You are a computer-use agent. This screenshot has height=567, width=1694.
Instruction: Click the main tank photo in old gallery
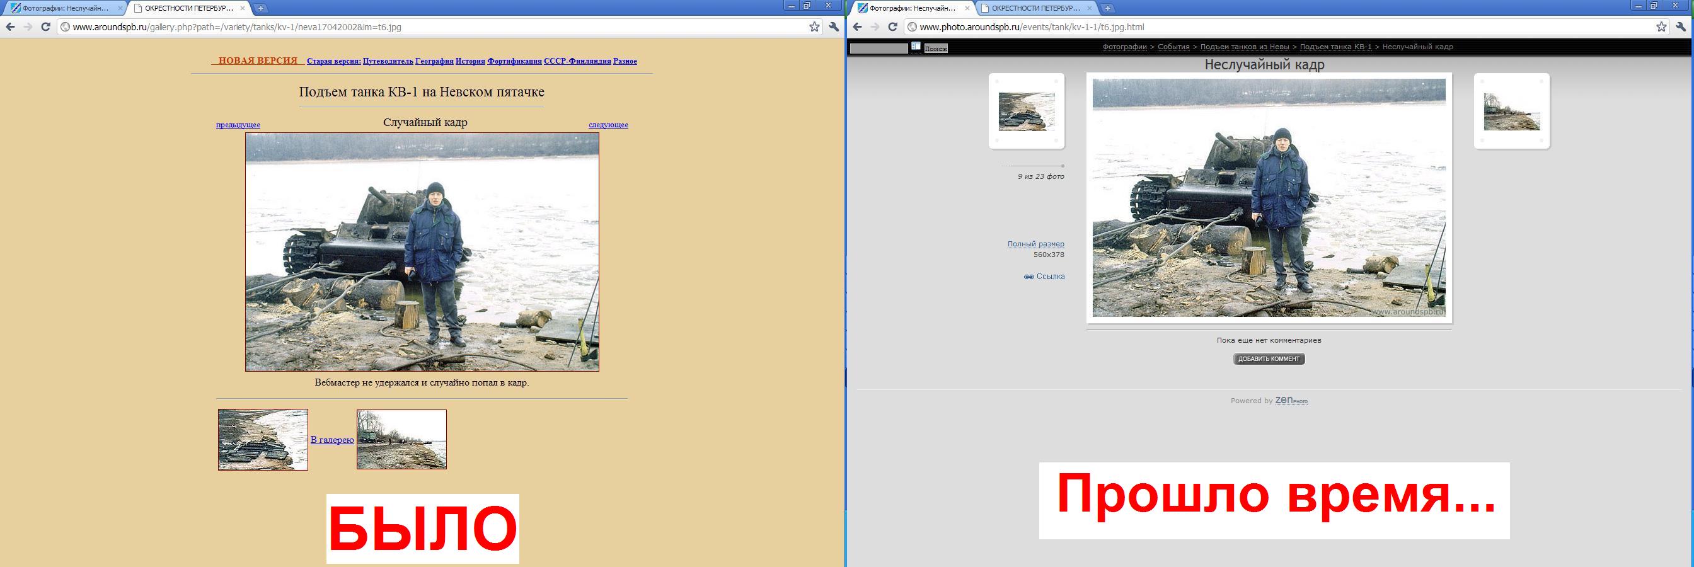(x=422, y=252)
